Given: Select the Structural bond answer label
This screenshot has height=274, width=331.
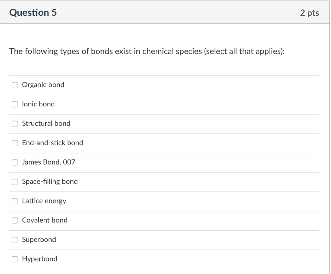Looking at the screenshot, I should (x=46, y=123).
